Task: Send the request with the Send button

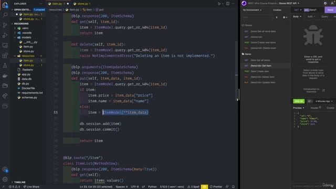Action: (x=330, y=10)
